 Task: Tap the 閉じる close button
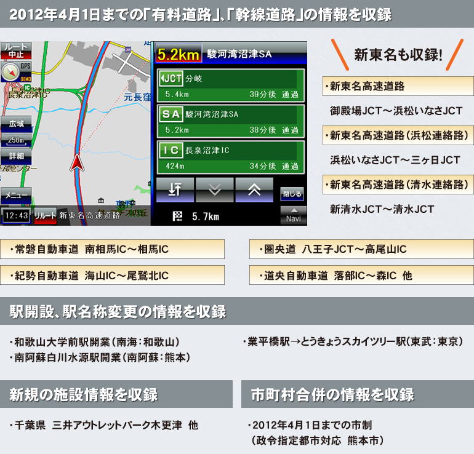(292, 194)
